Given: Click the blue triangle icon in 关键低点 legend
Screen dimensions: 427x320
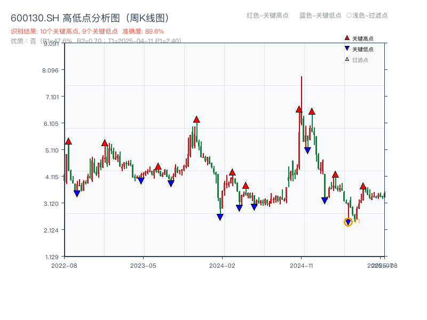Looking at the screenshot, I should [347, 49].
